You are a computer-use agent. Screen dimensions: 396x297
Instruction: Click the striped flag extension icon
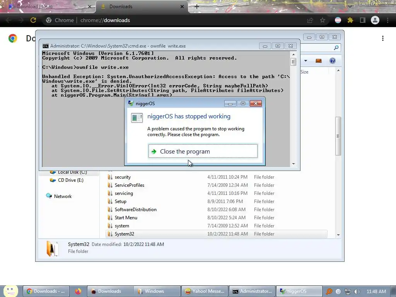pos(338,20)
